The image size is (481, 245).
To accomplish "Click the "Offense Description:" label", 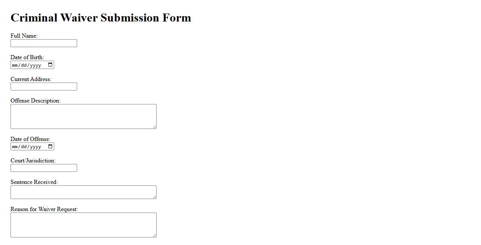I will click(35, 101).
